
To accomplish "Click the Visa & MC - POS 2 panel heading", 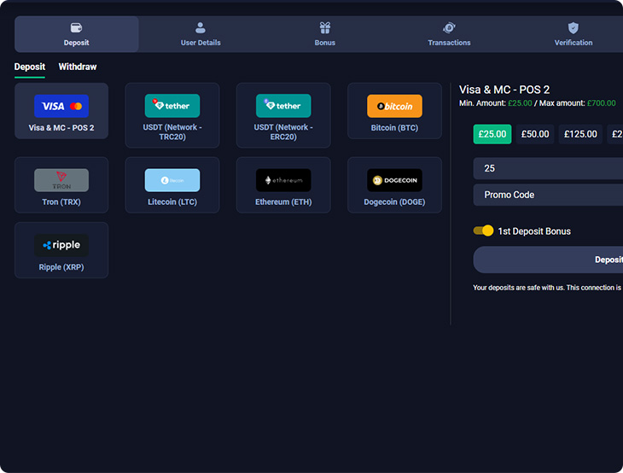I will pos(504,90).
